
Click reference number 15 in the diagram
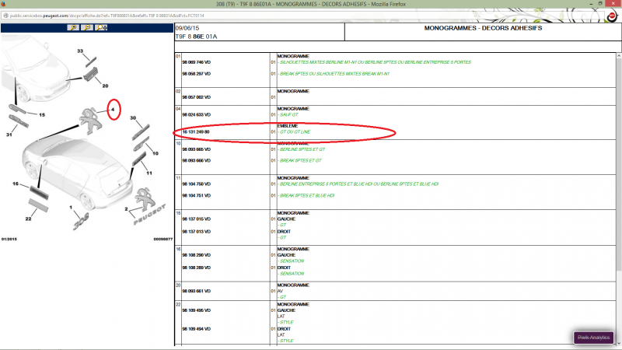[x=41, y=114]
